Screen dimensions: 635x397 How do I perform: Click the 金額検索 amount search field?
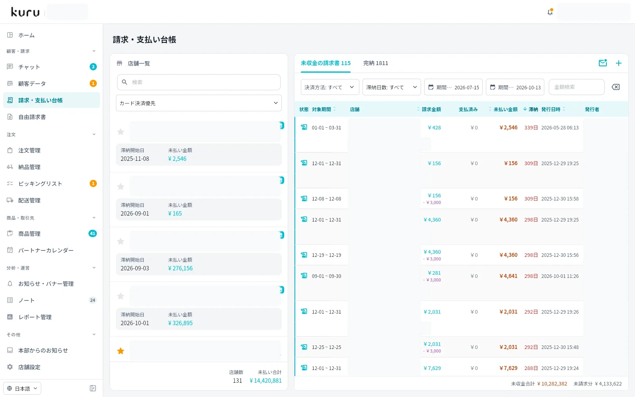577,87
